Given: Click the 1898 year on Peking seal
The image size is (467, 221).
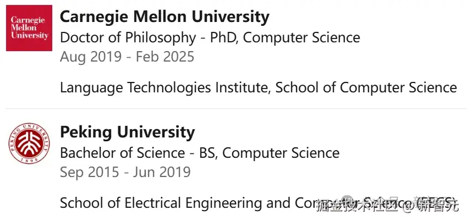Looking at the screenshot, I should [x=29, y=160].
